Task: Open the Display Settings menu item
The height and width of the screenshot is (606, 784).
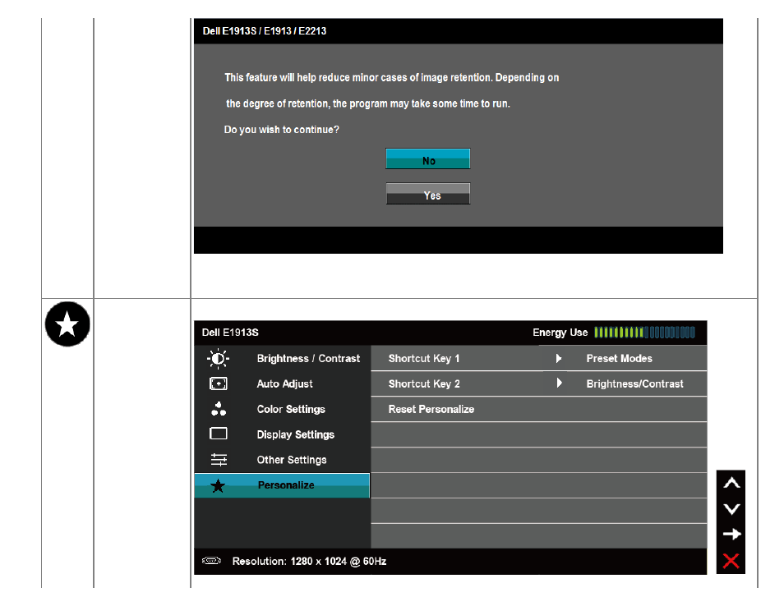Action: (283, 434)
